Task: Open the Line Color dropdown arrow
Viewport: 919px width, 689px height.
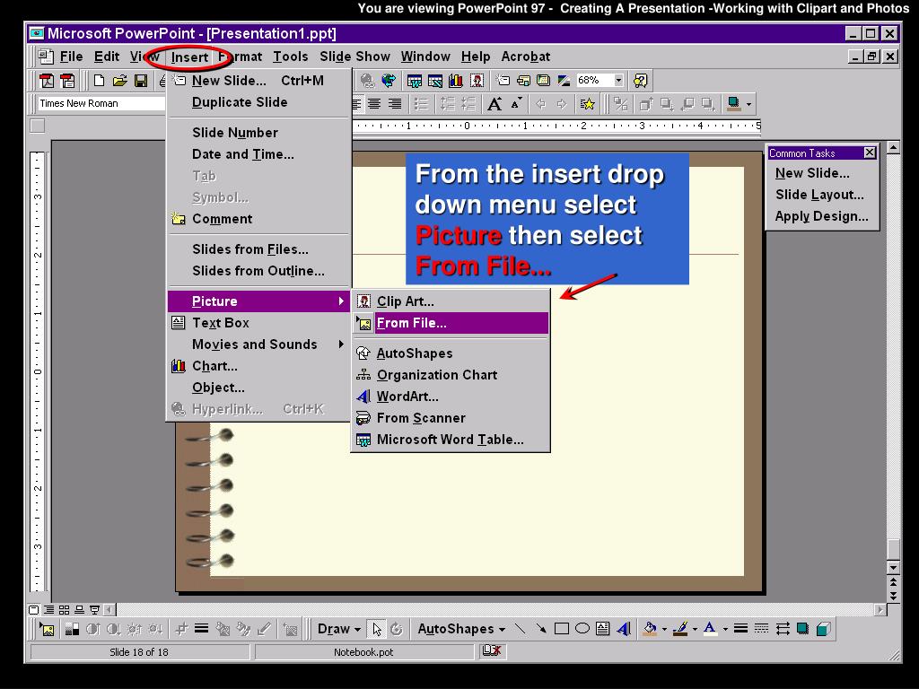Action: [x=695, y=629]
